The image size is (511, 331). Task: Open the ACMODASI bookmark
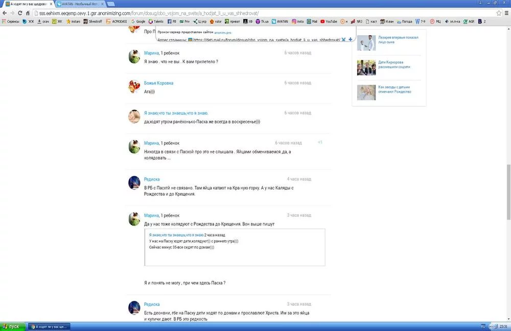coord(117,21)
